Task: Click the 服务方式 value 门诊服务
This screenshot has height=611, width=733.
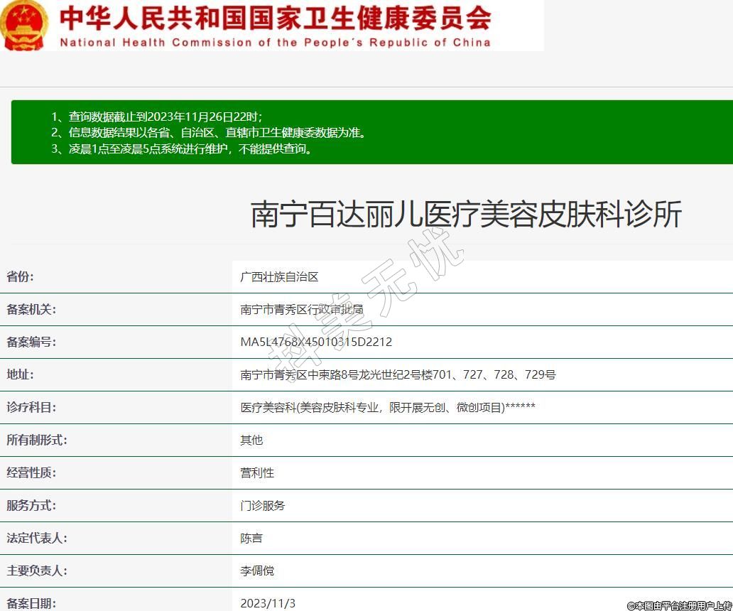Action: pyautogui.click(x=263, y=506)
